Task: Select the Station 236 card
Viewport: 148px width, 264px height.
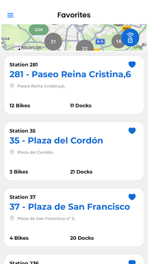Action: tap(74, 259)
